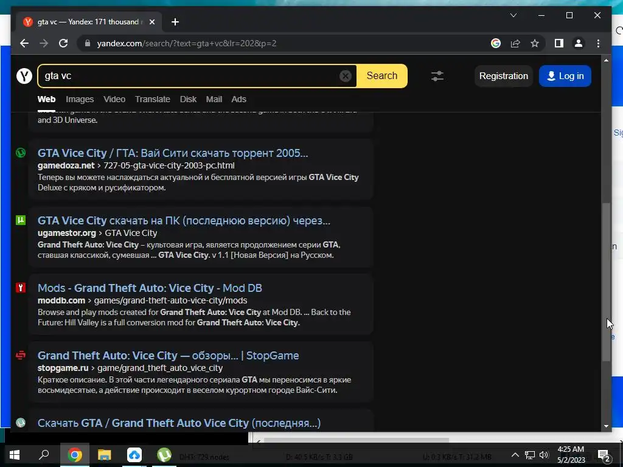Switch to Images search tab
Viewport: 623px width, 467px height.
click(80, 99)
